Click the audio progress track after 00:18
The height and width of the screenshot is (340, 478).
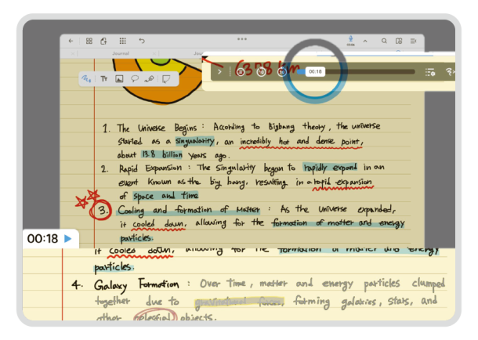(x=370, y=71)
